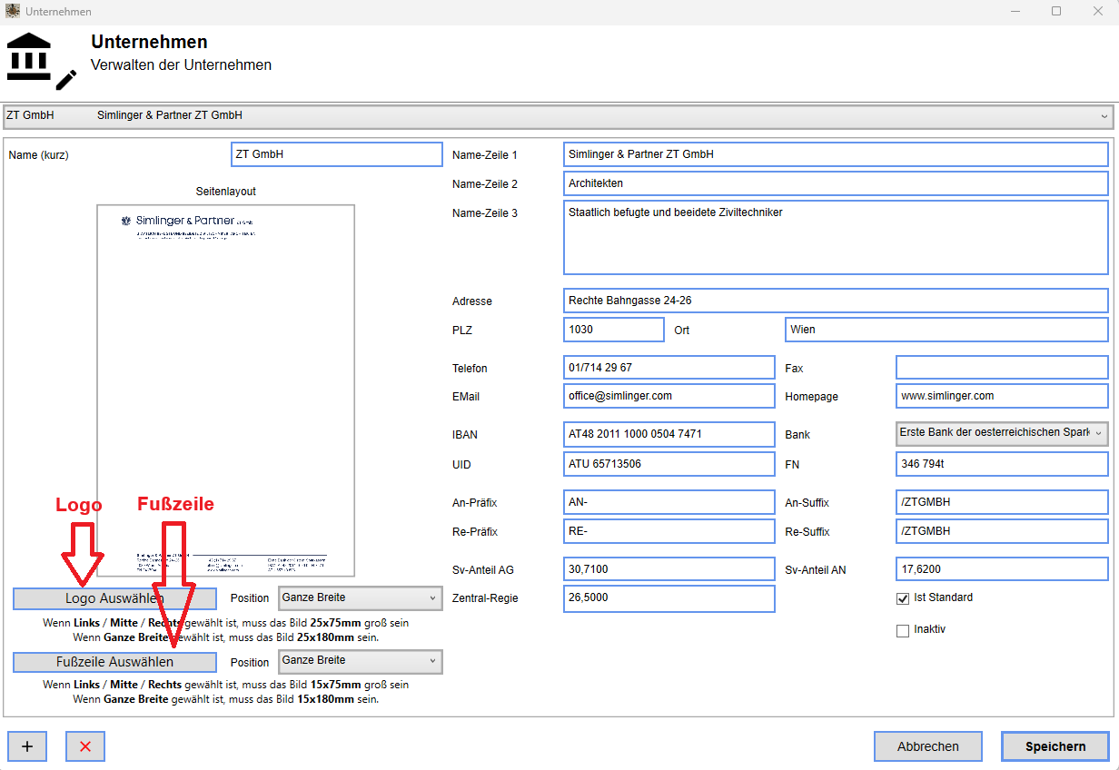
Task: Maximize the Unternehmen window
Action: click(1056, 12)
